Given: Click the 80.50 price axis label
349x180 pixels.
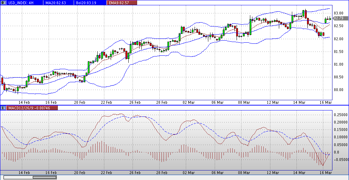Looking at the screenshot, I should [338, 77].
